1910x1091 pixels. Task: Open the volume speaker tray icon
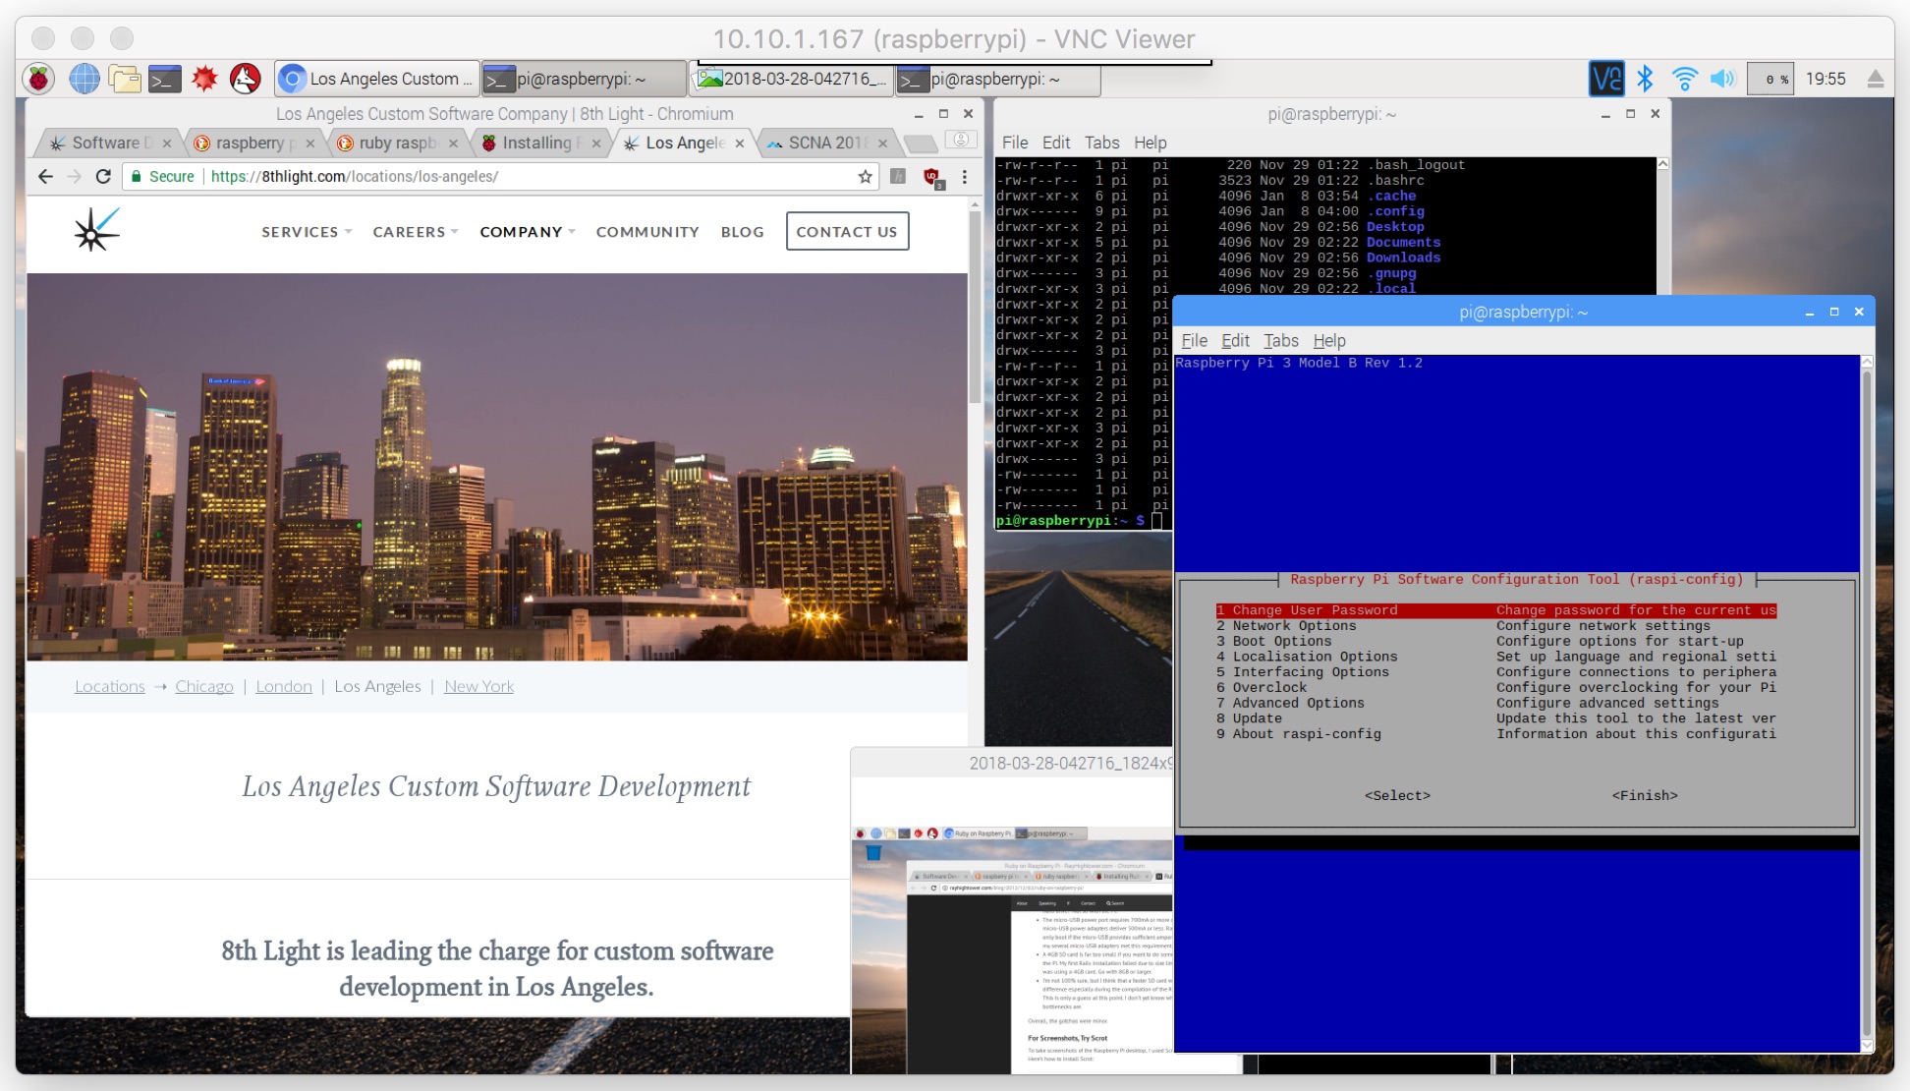[1722, 79]
